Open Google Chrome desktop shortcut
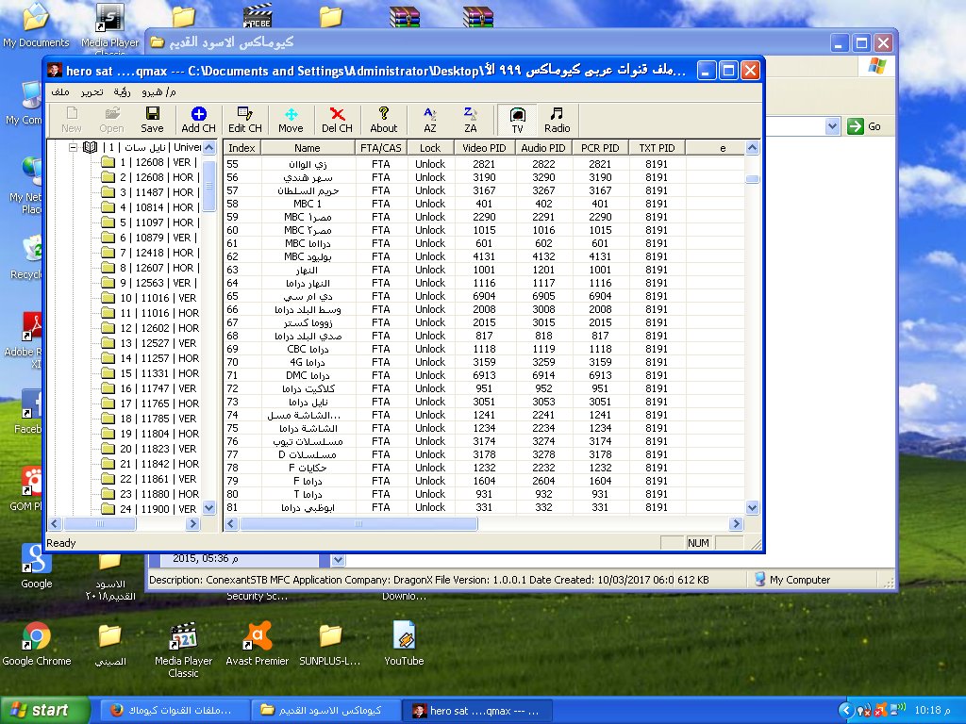 click(x=37, y=645)
